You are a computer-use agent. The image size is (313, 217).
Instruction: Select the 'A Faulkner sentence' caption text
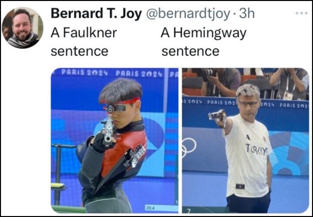point(84,42)
